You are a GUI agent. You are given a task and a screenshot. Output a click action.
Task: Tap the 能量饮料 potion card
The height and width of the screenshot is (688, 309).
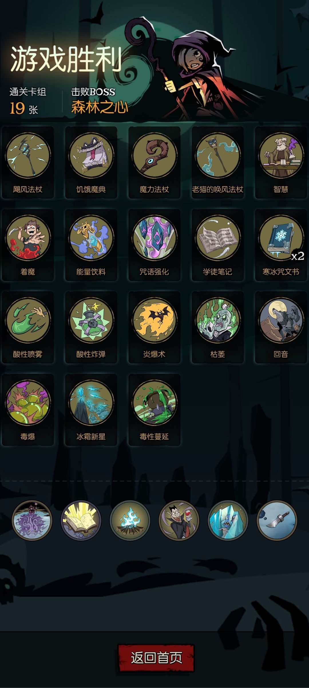(91, 245)
